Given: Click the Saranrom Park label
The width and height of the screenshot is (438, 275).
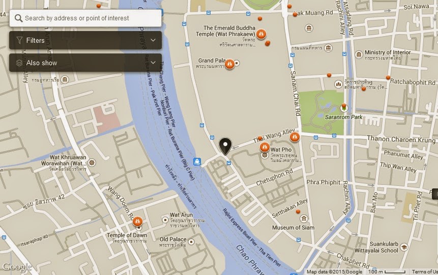Looking at the screenshot, I should [x=343, y=117].
